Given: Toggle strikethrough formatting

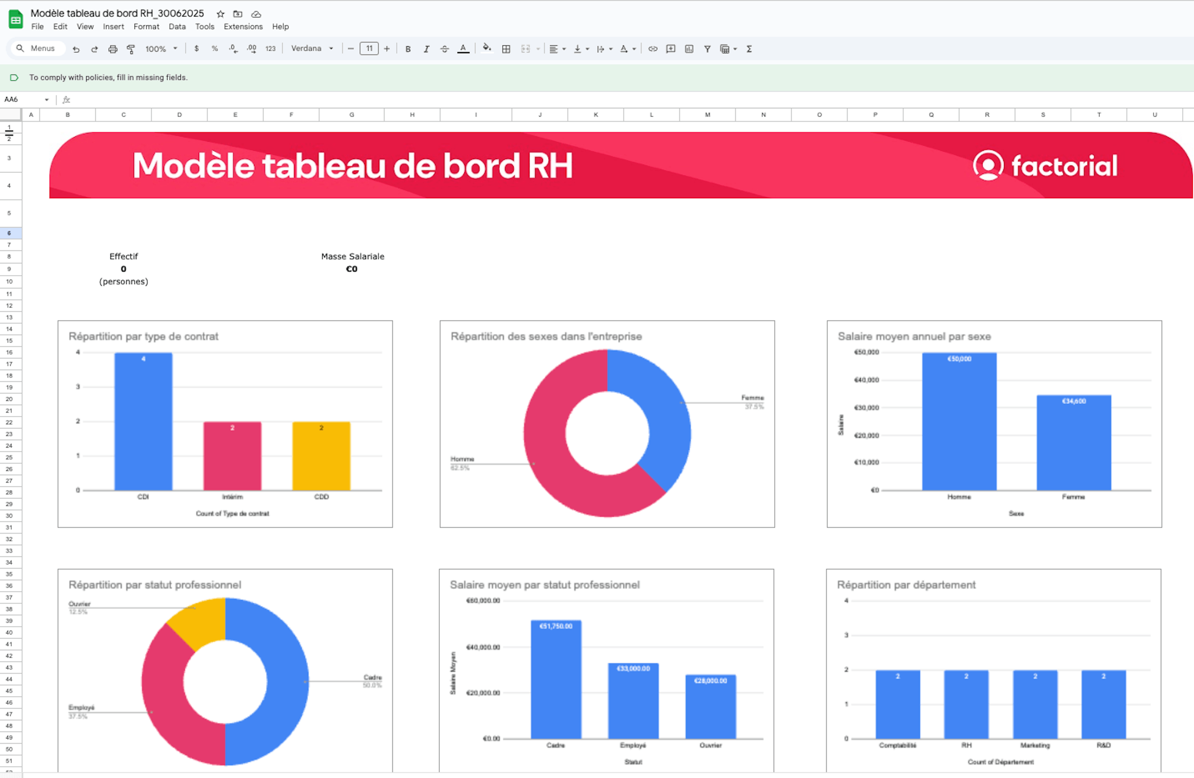Looking at the screenshot, I should (445, 48).
